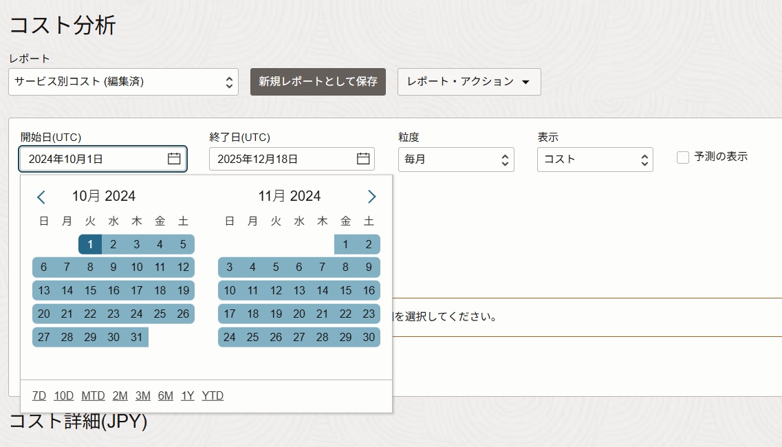Screen dimensions: 782x447
Task: Click the 開始日 date input field
Action: (x=93, y=159)
